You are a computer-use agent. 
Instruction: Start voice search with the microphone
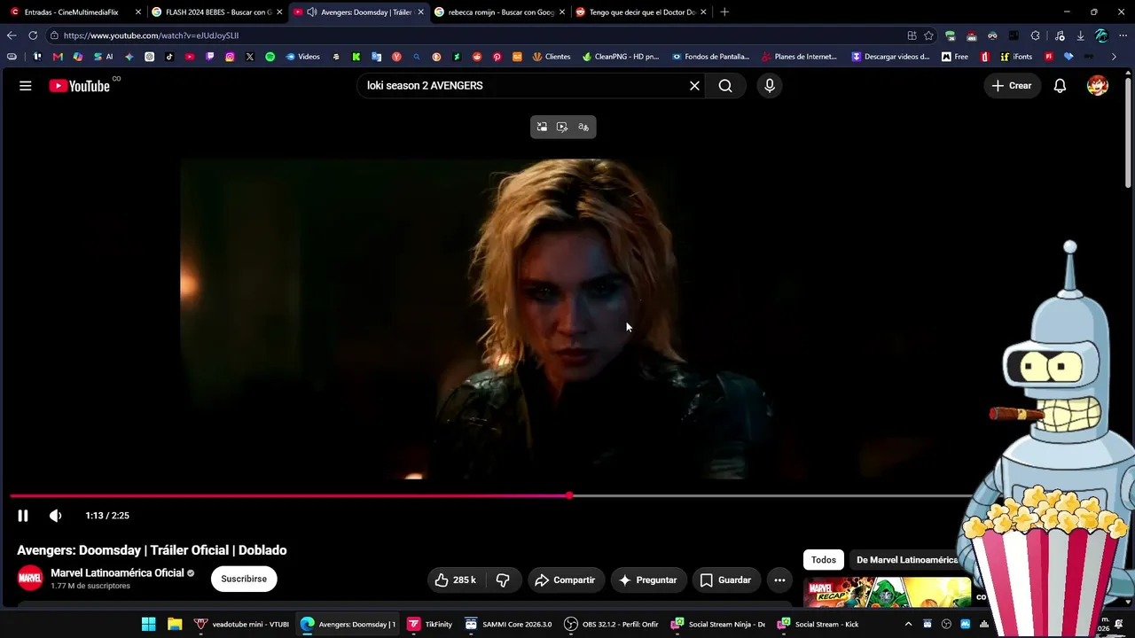(x=770, y=86)
